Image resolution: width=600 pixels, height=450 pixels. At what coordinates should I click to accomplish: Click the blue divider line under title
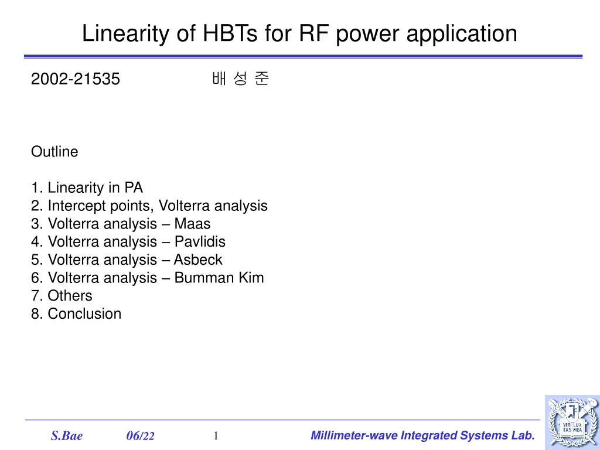[303, 57]
